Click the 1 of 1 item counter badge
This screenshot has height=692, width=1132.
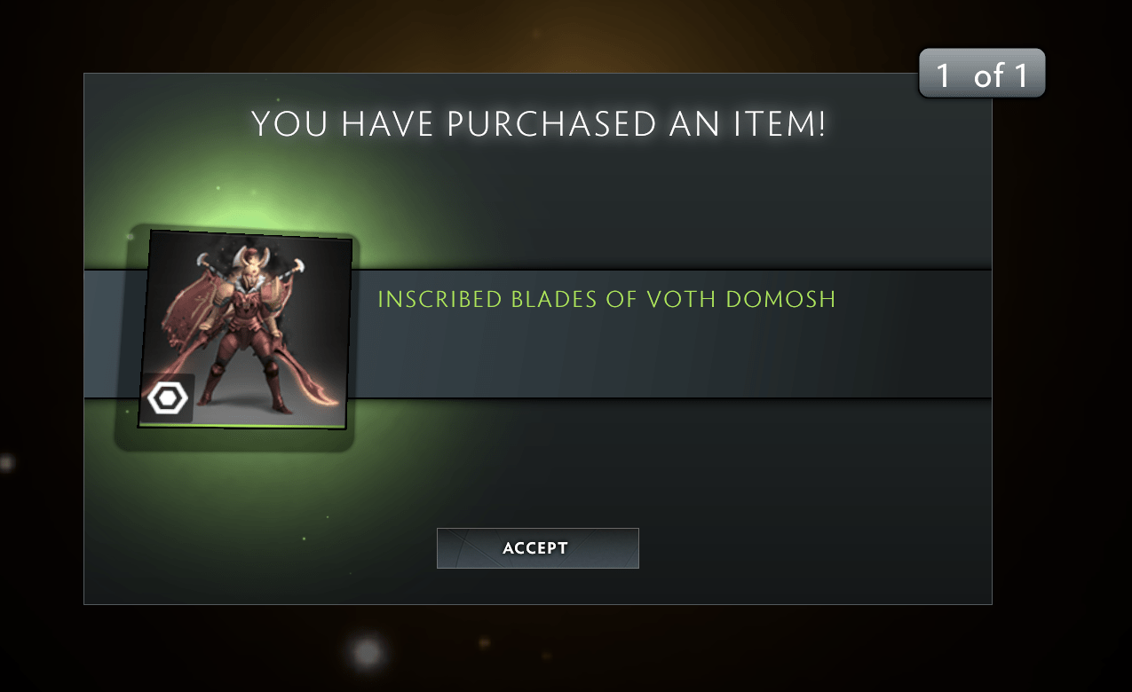pos(982,74)
